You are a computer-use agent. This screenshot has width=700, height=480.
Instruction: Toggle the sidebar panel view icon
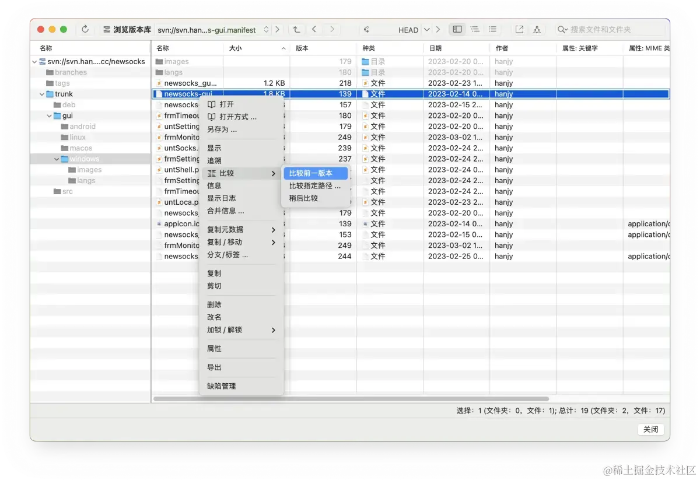pyautogui.click(x=457, y=29)
